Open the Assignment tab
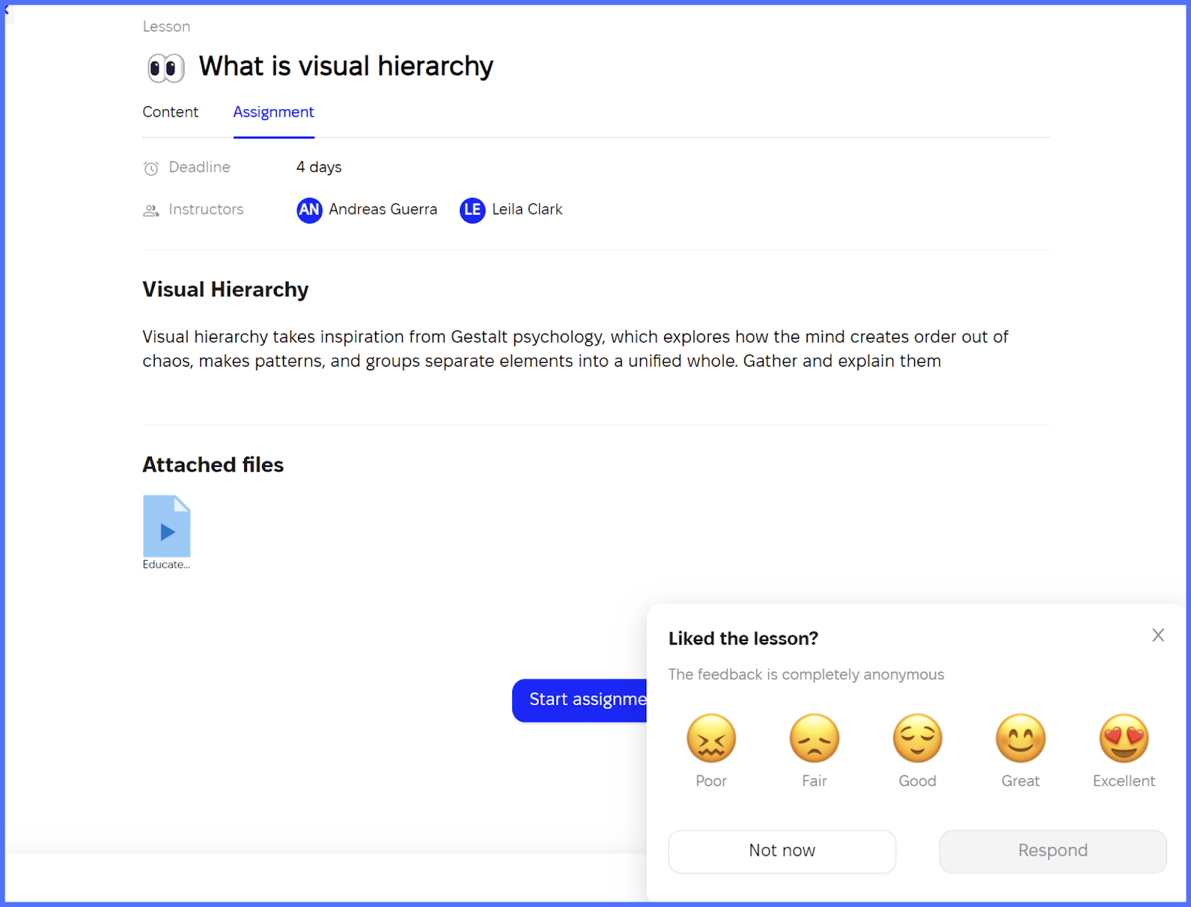This screenshot has height=907, width=1191. 273,112
